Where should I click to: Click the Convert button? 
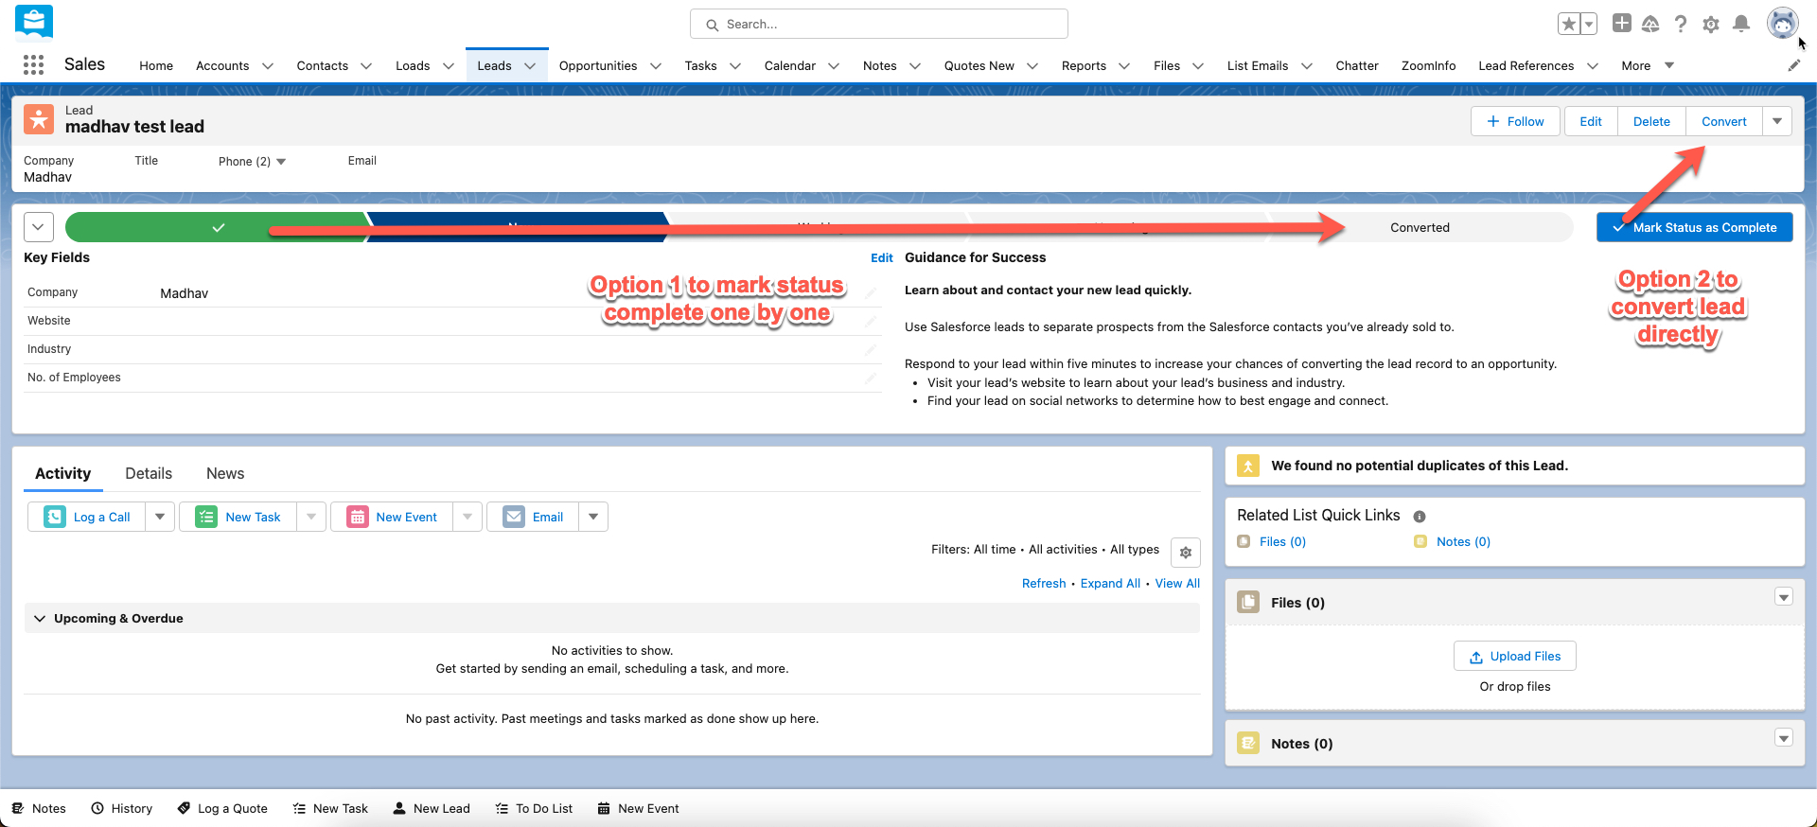coord(1724,121)
